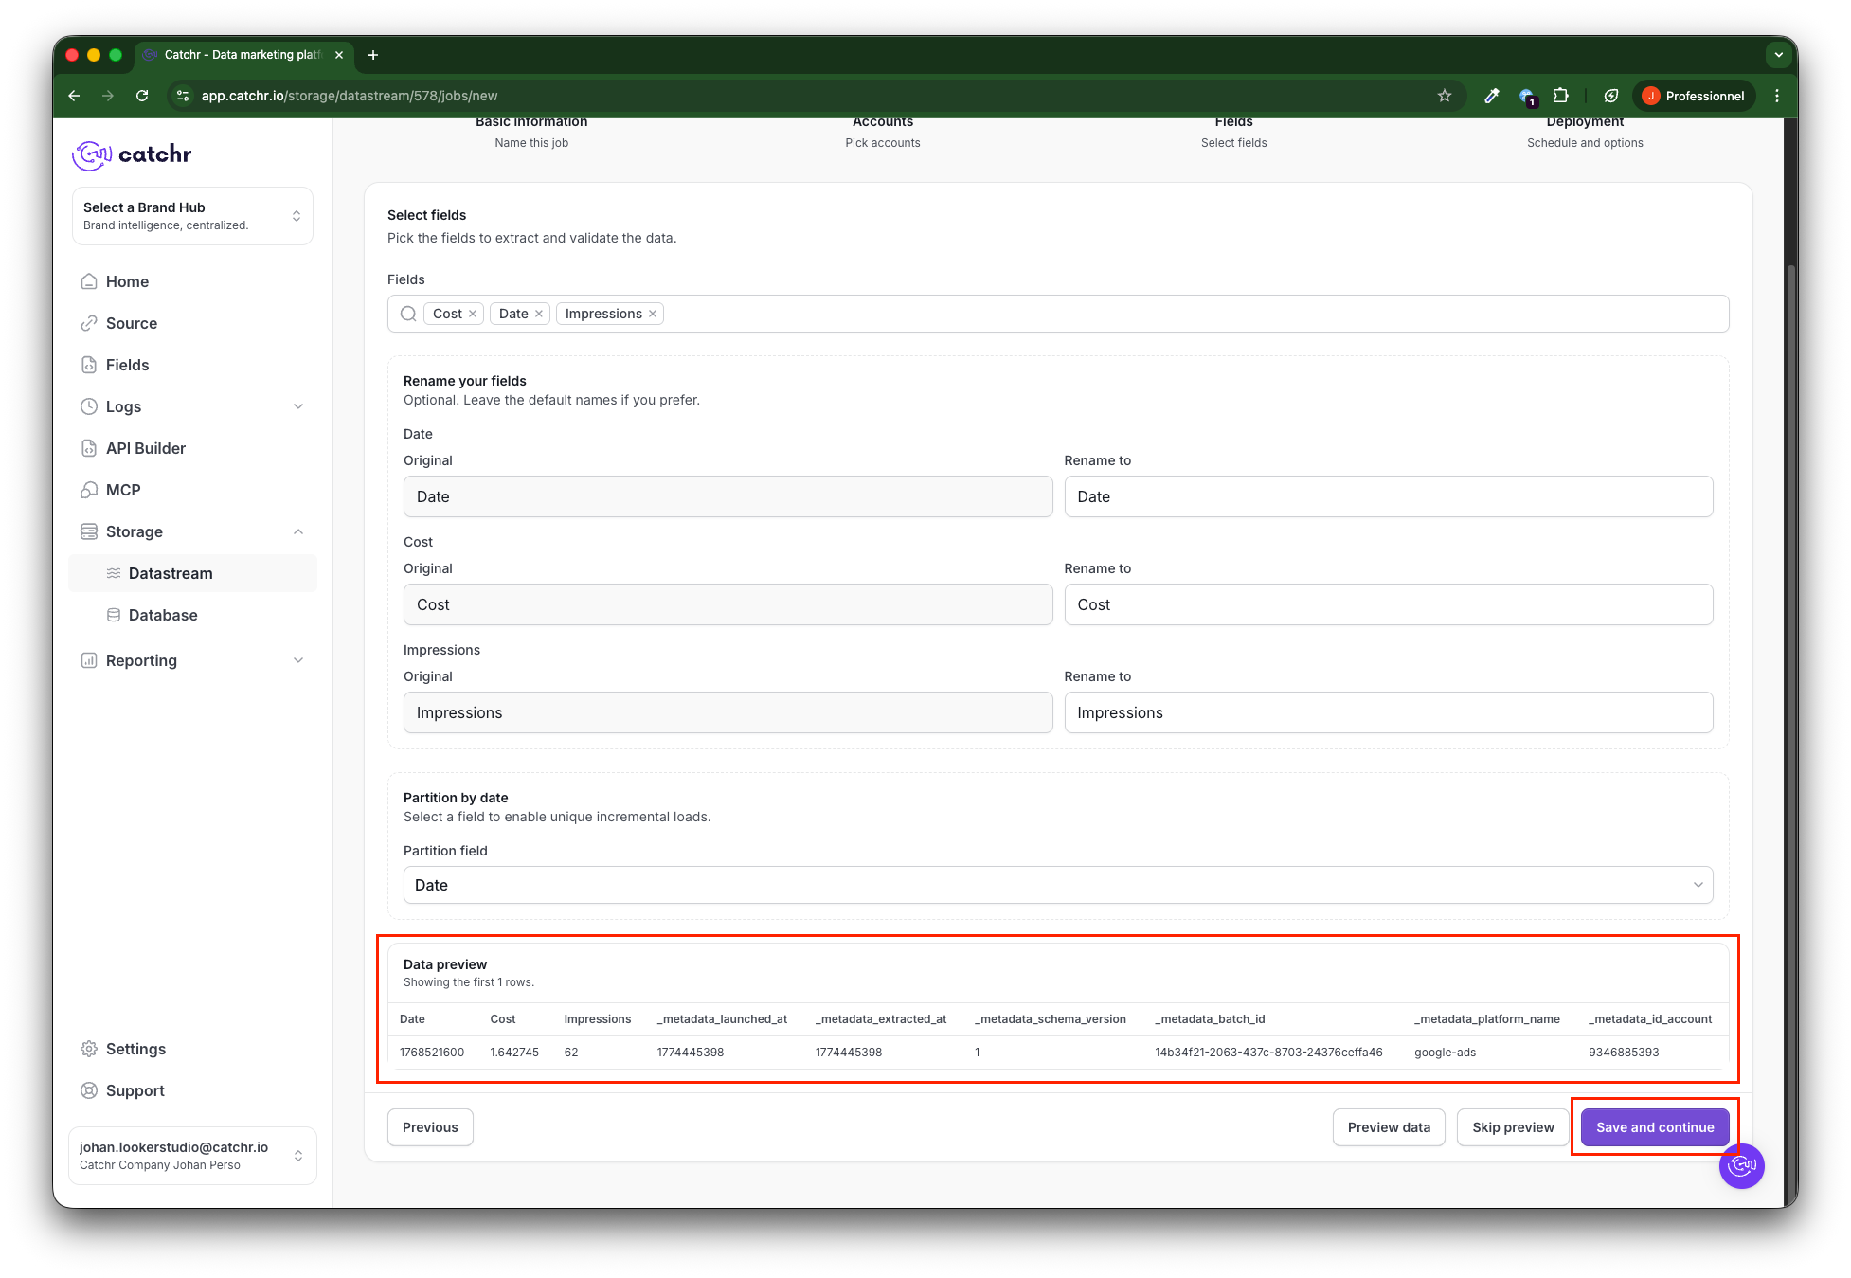
Task: Open the floating Catchr chat assistant
Action: tap(1741, 1166)
